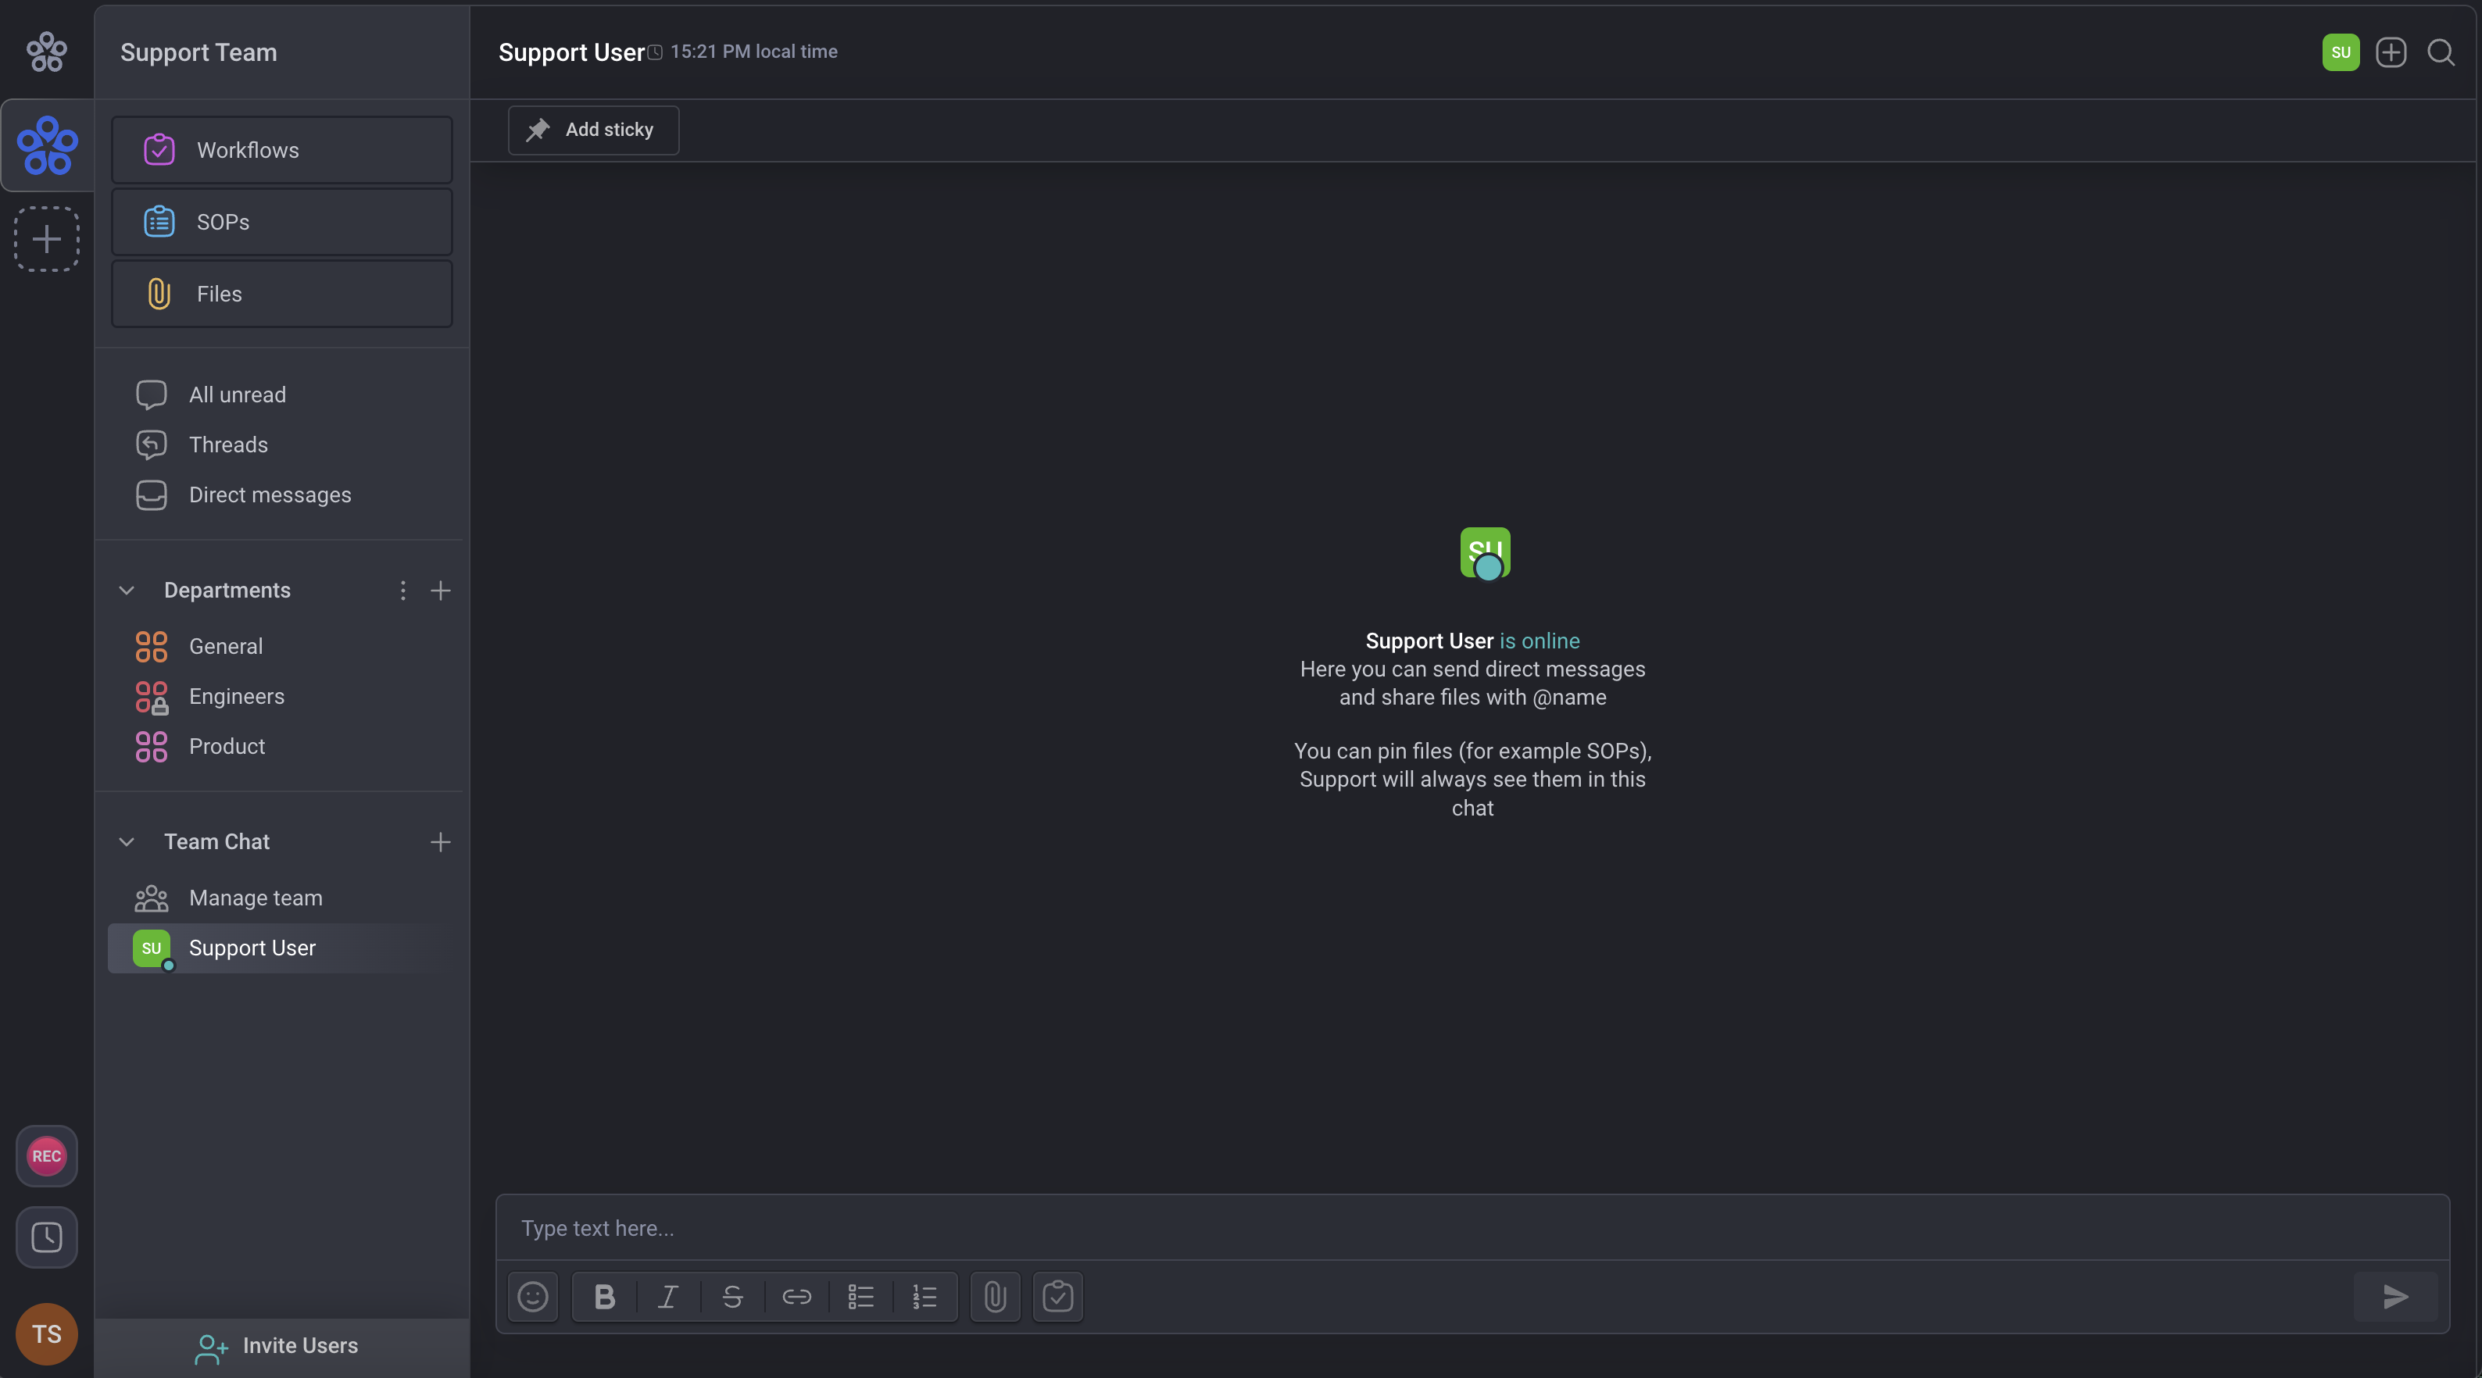Viewport: 2482px width, 1378px height.
Task: Toggle strikethrough text formatting
Action: click(x=732, y=1296)
